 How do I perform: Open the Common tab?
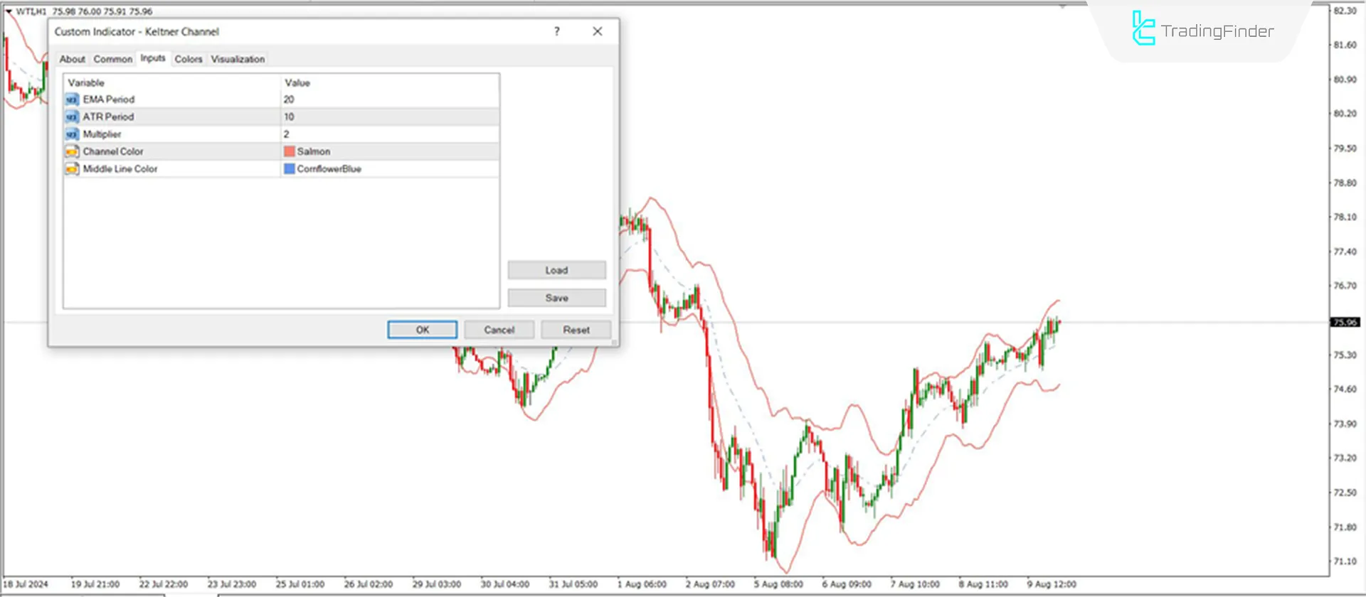tap(112, 59)
